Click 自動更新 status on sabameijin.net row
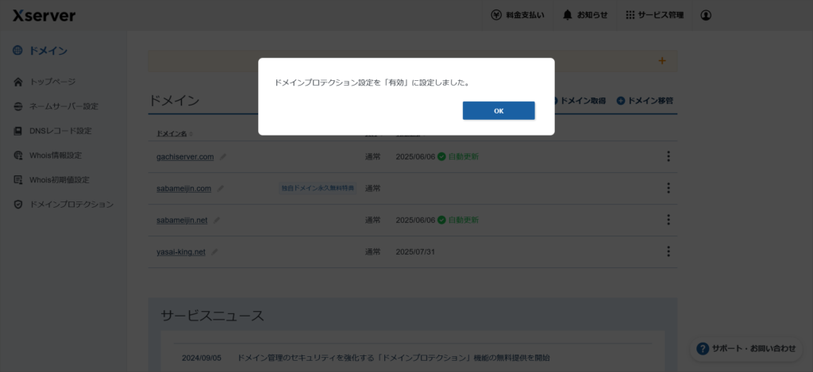813x372 pixels. click(x=458, y=221)
